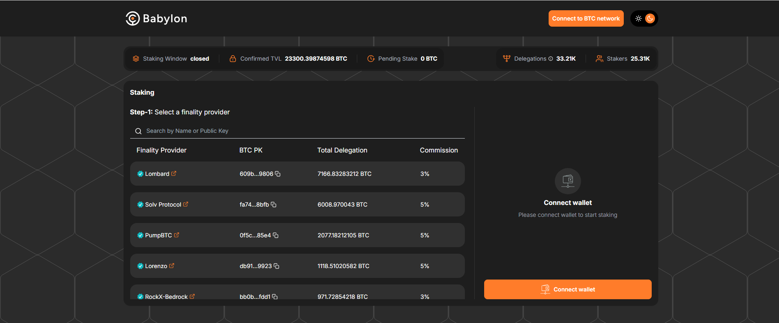The height and width of the screenshot is (323, 779).
Task: Copy Lorenzo key db91...9923
Action: point(276,266)
